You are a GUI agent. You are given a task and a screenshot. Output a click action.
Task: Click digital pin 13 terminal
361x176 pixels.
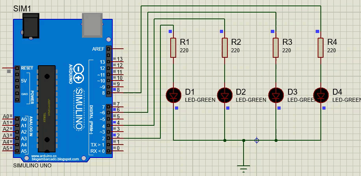click(109, 62)
